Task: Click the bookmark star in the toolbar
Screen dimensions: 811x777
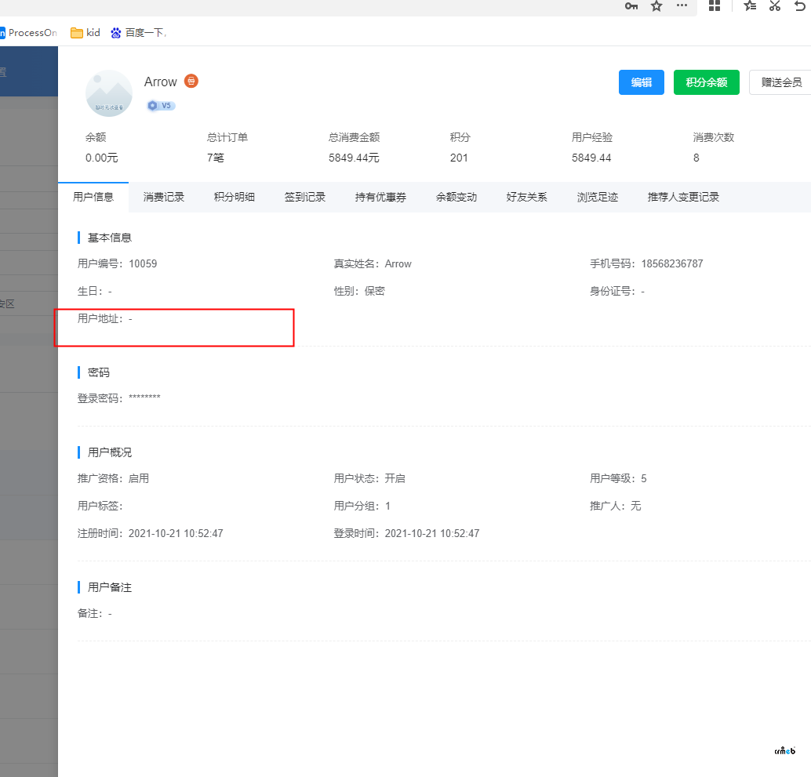Action: 656,6
